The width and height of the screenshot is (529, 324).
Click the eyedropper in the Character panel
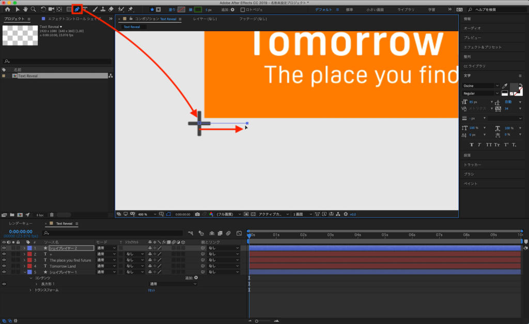click(x=505, y=86)
